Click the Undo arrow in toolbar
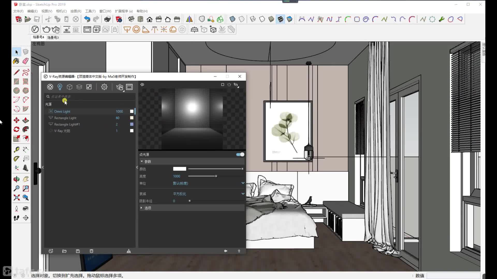The image size is (497, 279). pyautogui.click(x=87, y=19)
